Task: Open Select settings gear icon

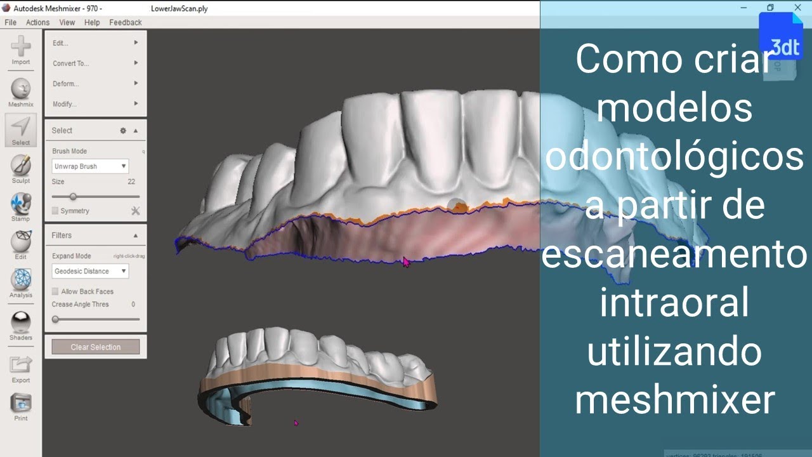Action: 123,131
